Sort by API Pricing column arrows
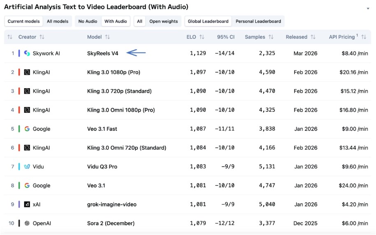This screenshot has height=235, width=376. [364, 37]
